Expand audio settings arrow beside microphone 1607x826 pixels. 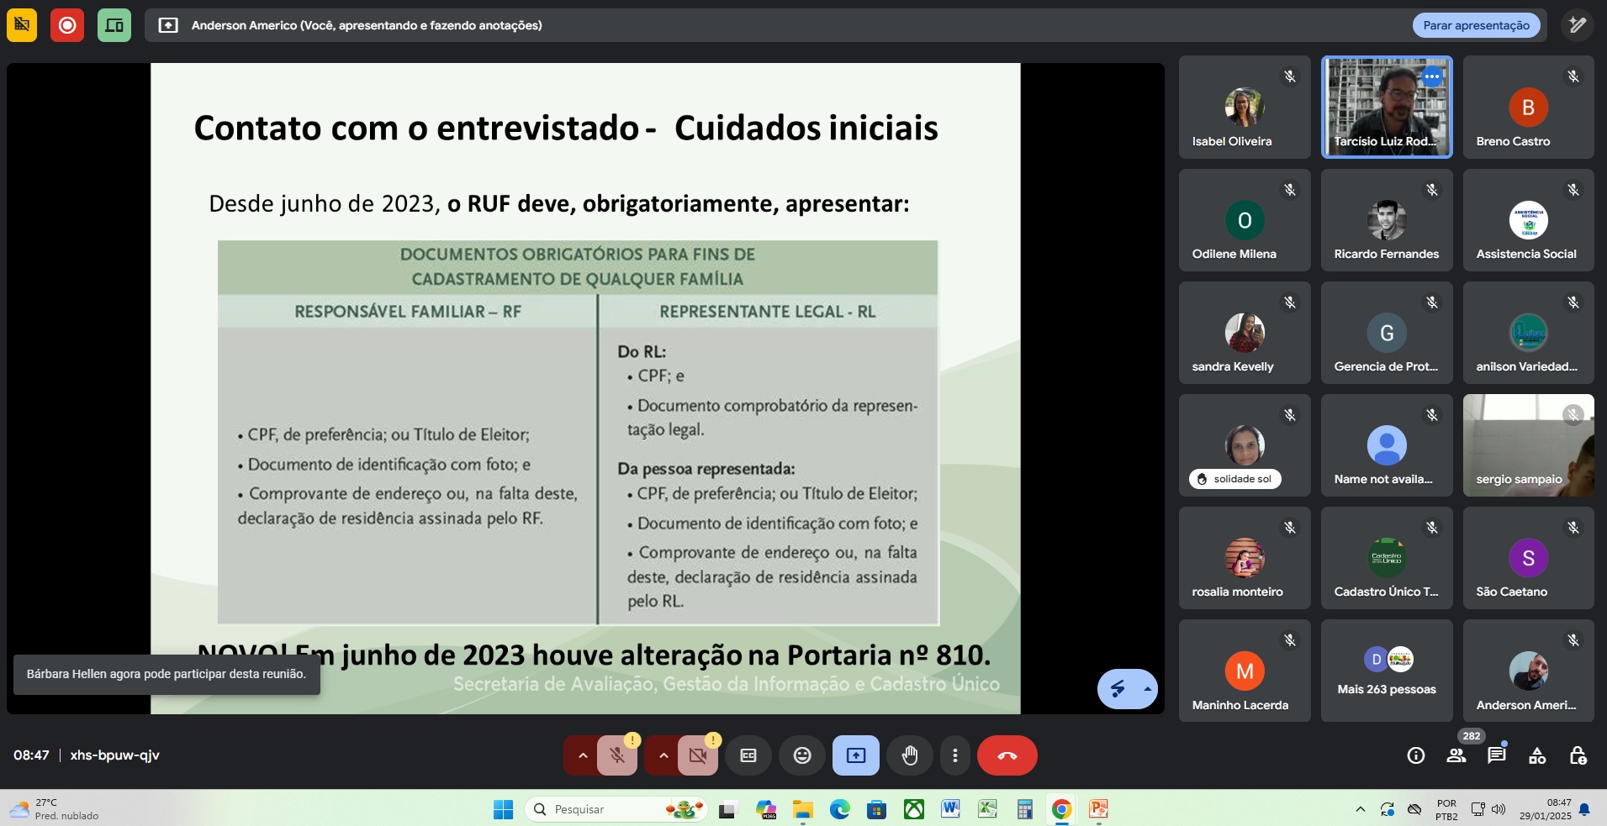[x=582, y=755]
